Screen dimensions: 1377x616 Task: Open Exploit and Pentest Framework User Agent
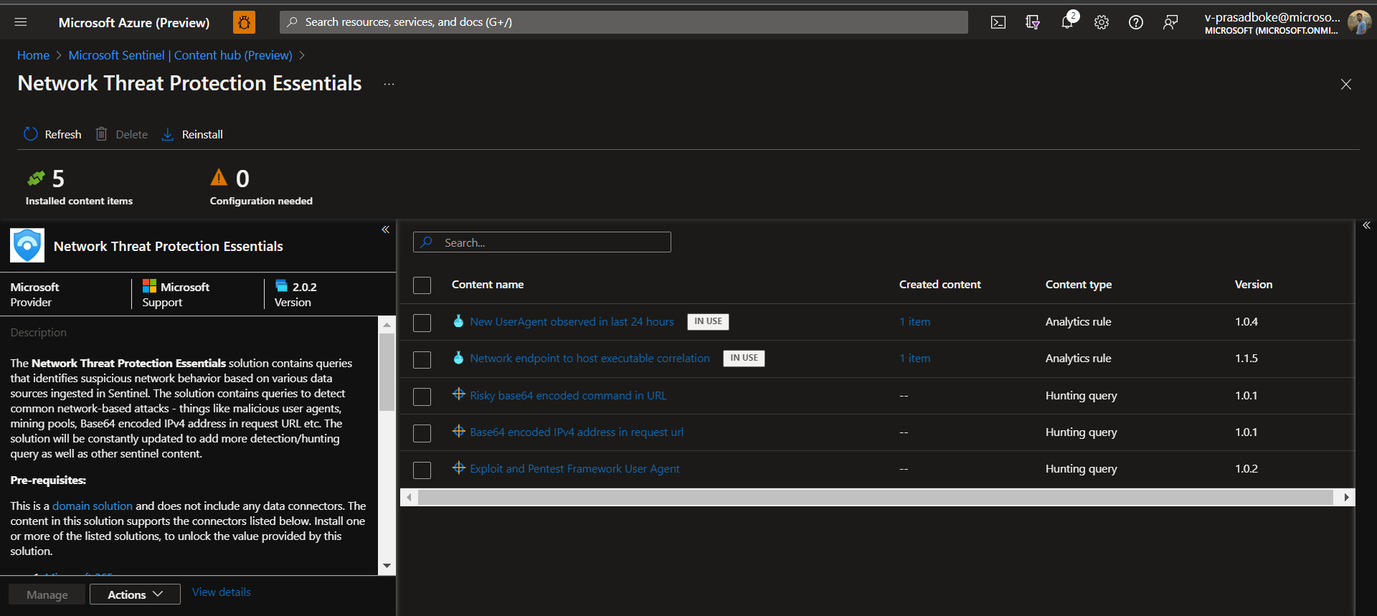click(x=574, y=468)
